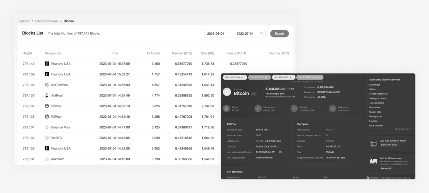
Task: Sort by the Size (KB) column header
Action: coord(207,53)
